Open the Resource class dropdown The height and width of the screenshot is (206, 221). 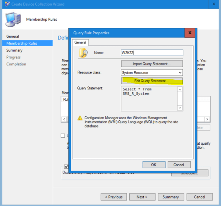(152, 73)
